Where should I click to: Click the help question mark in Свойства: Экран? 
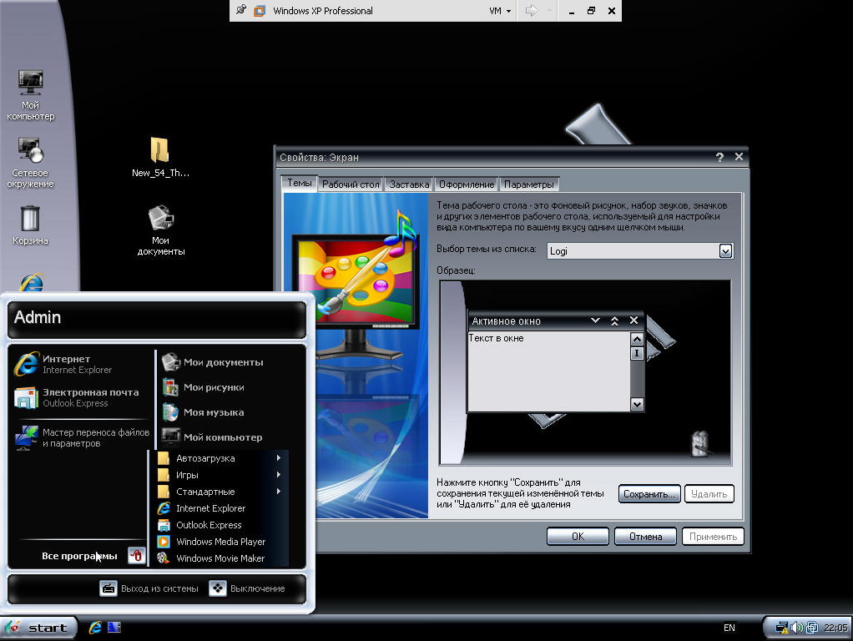tap(719, 157)
